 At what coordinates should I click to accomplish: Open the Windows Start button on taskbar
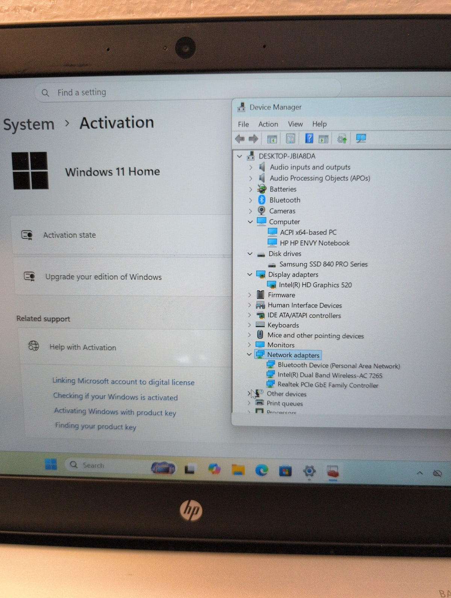point(51,464)
